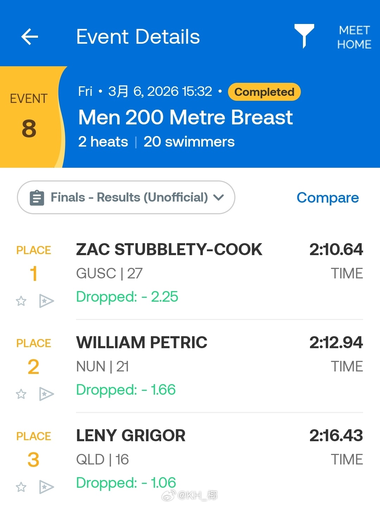Favorite Zac Stubblety-Cook with star
This screenshot has width=380, height=505.
(21, 301)
